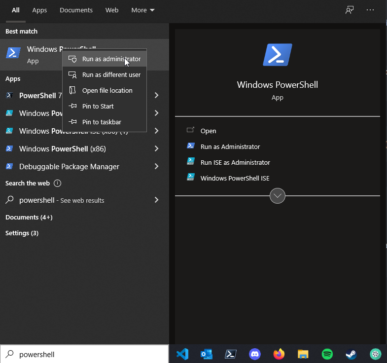This screenshot has height=363, width=387.
Task: Click the Windows PowerShell (x86) icon
Action: 9,148
